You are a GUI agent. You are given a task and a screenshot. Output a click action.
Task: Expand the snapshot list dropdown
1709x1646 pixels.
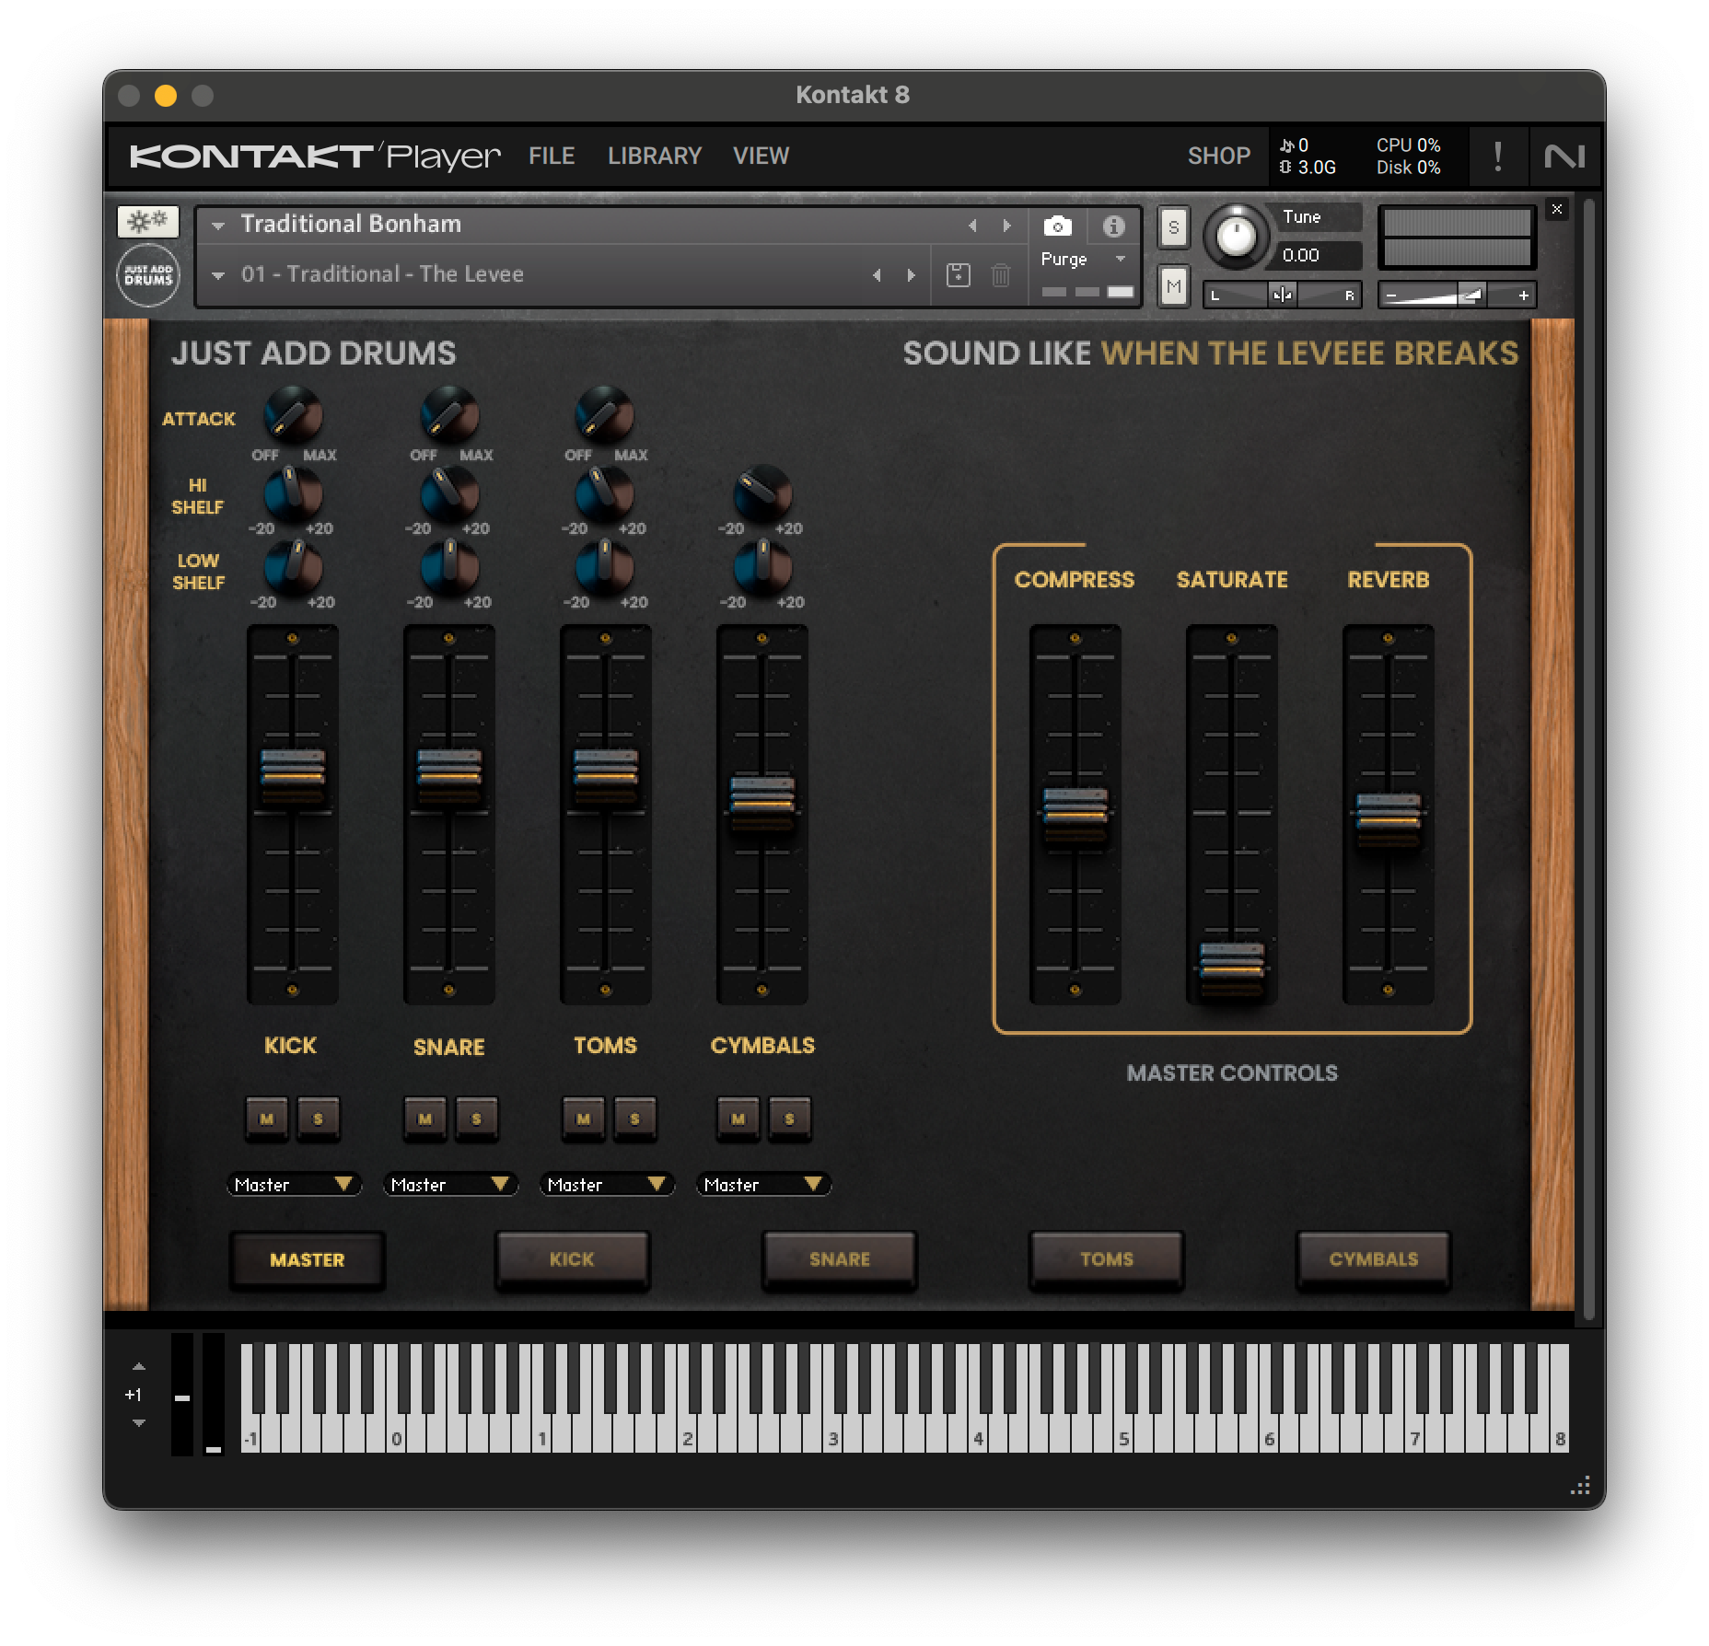pyautogui.click(x=218, y=275)
